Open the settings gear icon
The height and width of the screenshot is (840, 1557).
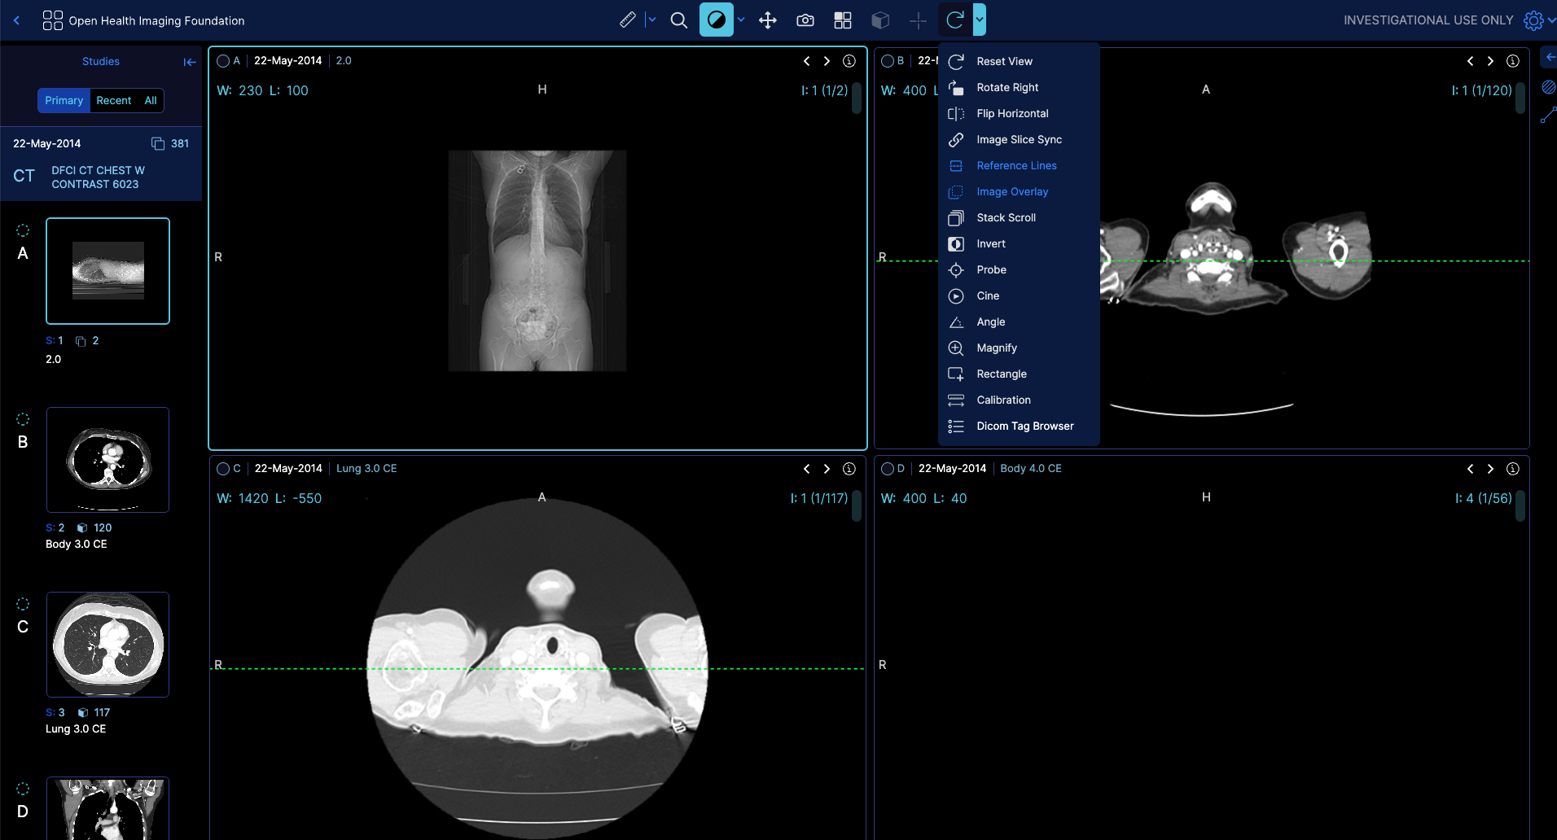[1533, 20]
